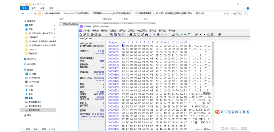Click the Find Hex Values binoculars icon
The image size is (274, 132).
click(135, 34)
